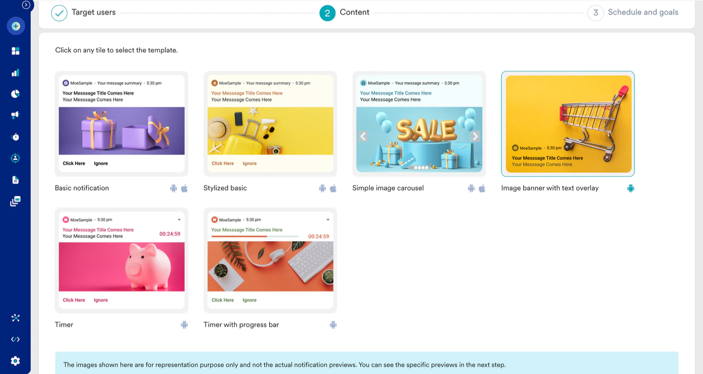Go back to Target users step
The image size is (703, 374).
[93, 12]
